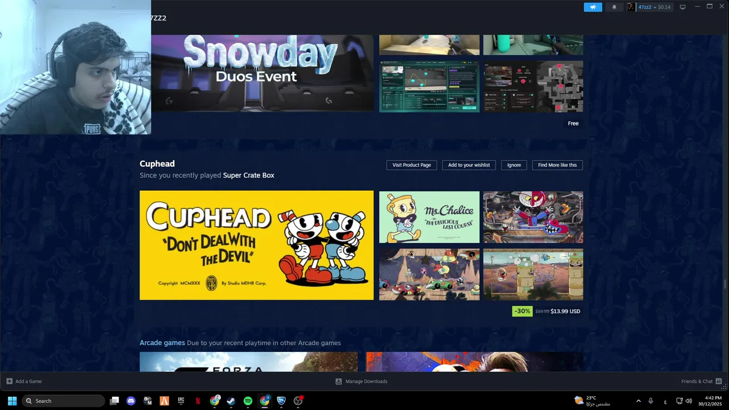Find More like this Cuphead
This screenshot has height=410, width=729.
557,165
